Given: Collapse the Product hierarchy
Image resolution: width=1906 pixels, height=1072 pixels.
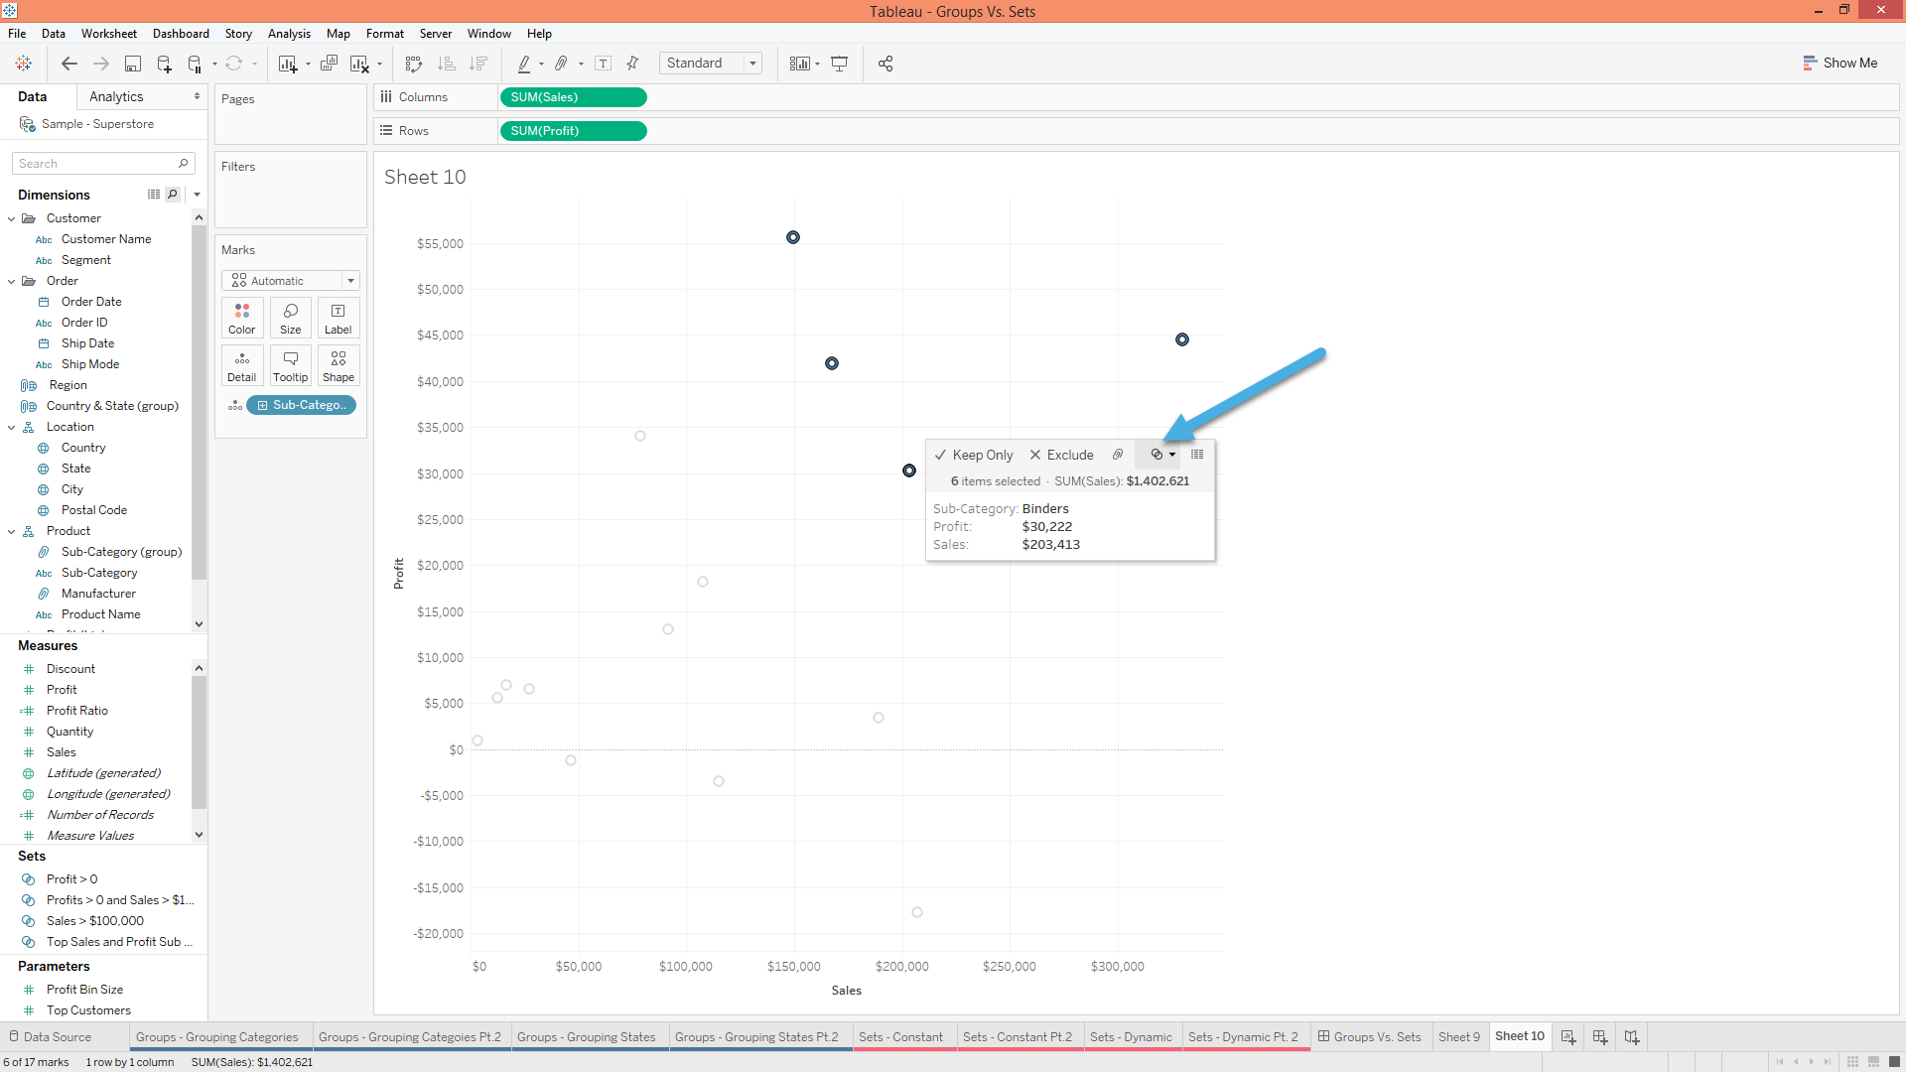Looking at the screenshot, I should [11, 531].
